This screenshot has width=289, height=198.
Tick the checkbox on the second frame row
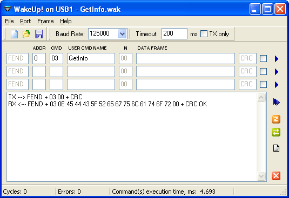pos(263,72)
